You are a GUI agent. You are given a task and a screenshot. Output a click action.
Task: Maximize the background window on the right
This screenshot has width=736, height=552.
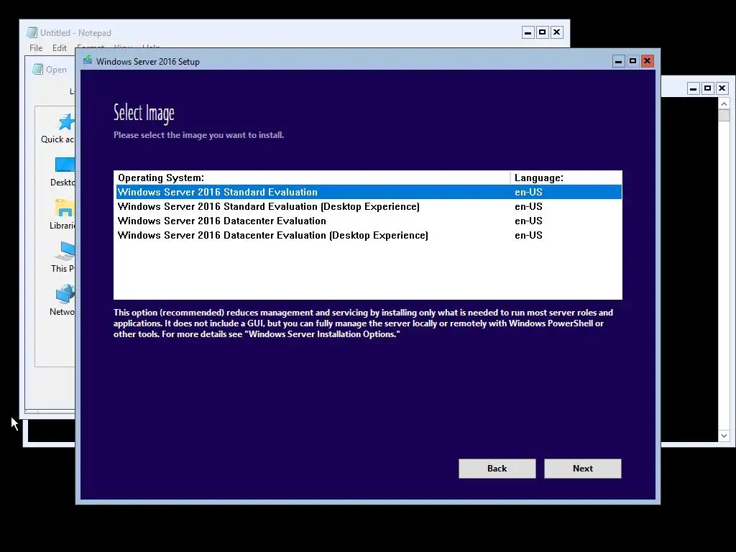[708, 88]
